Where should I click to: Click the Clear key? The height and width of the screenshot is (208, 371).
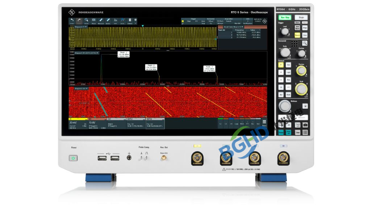(x=298, y=133)
